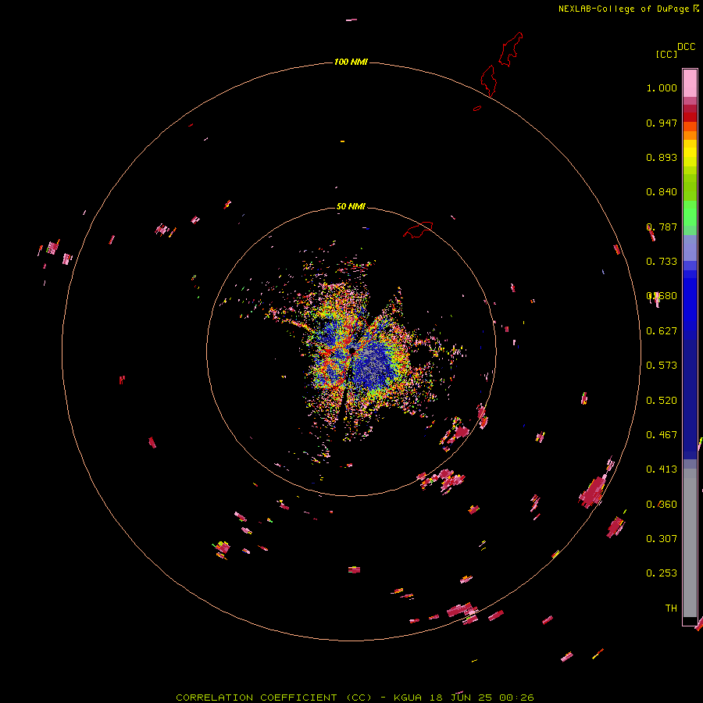Click the 0.413 scale value
Image resolution: width=703 pixels, height=703 pixels.
point(662,469)
